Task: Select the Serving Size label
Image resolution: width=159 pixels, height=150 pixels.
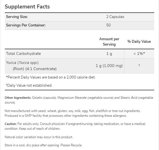Action: point(17,17)
